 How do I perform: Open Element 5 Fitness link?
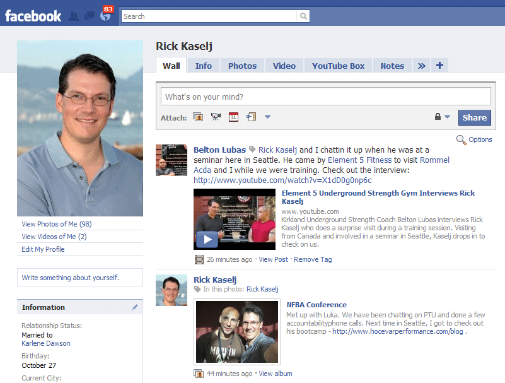point(360,160)
